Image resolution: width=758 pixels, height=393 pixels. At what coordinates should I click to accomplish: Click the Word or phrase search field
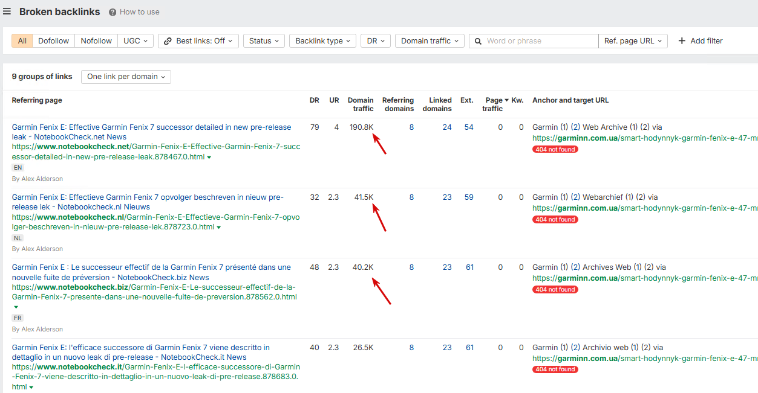pyautogui.click(x=534, y=41)
